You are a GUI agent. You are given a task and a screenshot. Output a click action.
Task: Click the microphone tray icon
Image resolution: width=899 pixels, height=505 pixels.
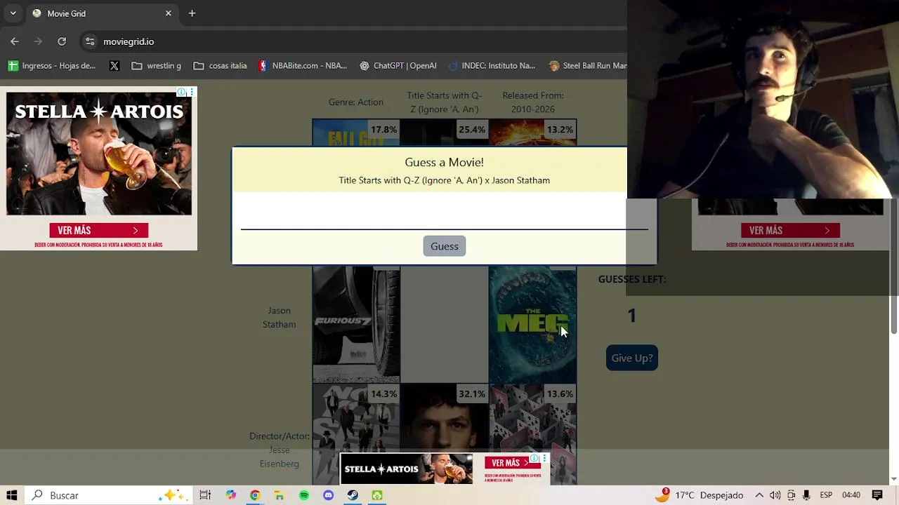pos(806,495)
